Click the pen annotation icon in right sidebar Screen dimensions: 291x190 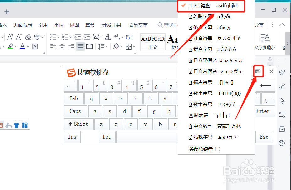click(282, 87)
